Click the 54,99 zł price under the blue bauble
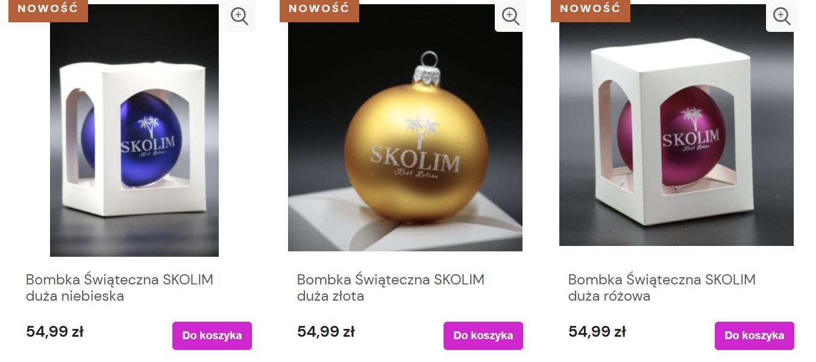 pyautogui.click(x=55, y=331)
